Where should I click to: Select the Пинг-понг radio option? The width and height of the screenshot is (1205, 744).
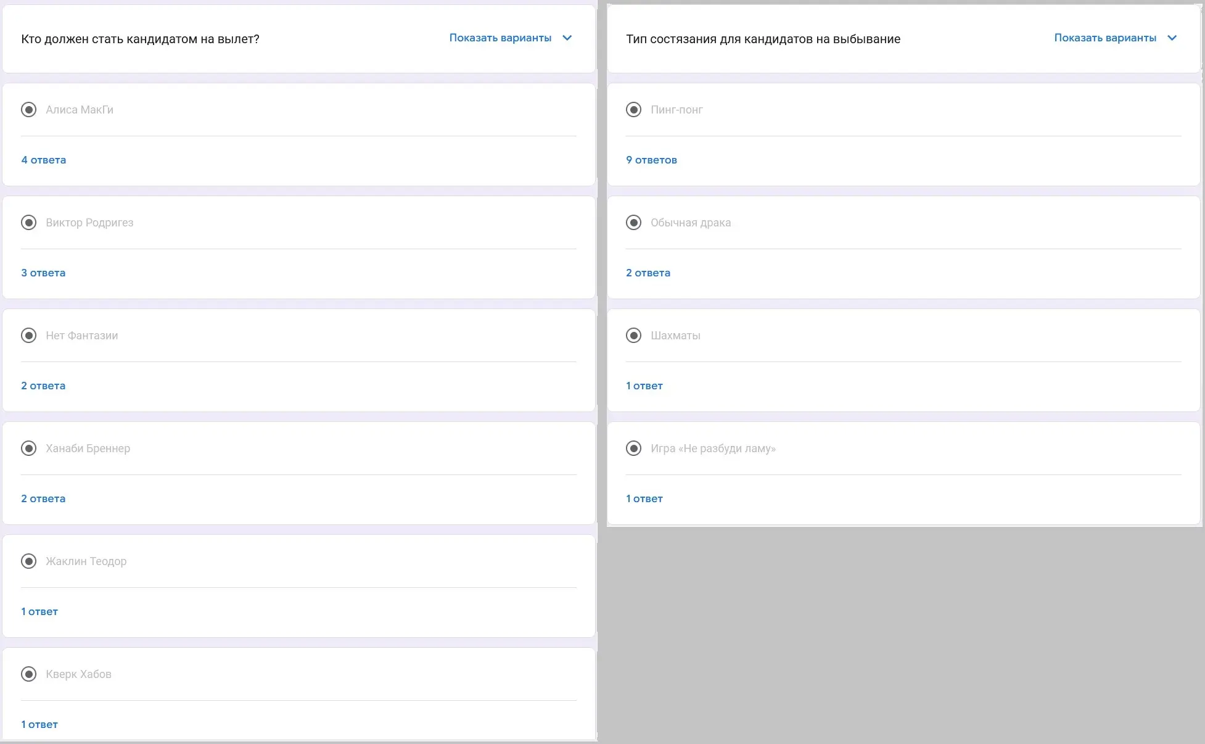[x=634, y=110]
